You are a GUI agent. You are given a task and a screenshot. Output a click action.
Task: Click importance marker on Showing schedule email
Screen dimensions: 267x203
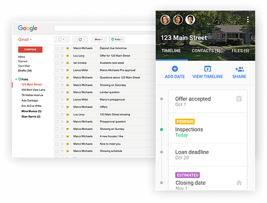pyautogui.click(x=68, y=151)
